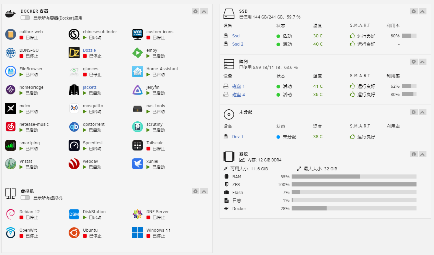Open the Dev 1 unassigned device link

click(237, 137)
